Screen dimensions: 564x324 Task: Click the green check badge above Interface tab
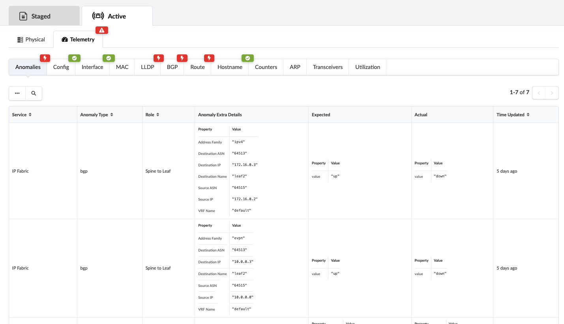click(109, 58)
